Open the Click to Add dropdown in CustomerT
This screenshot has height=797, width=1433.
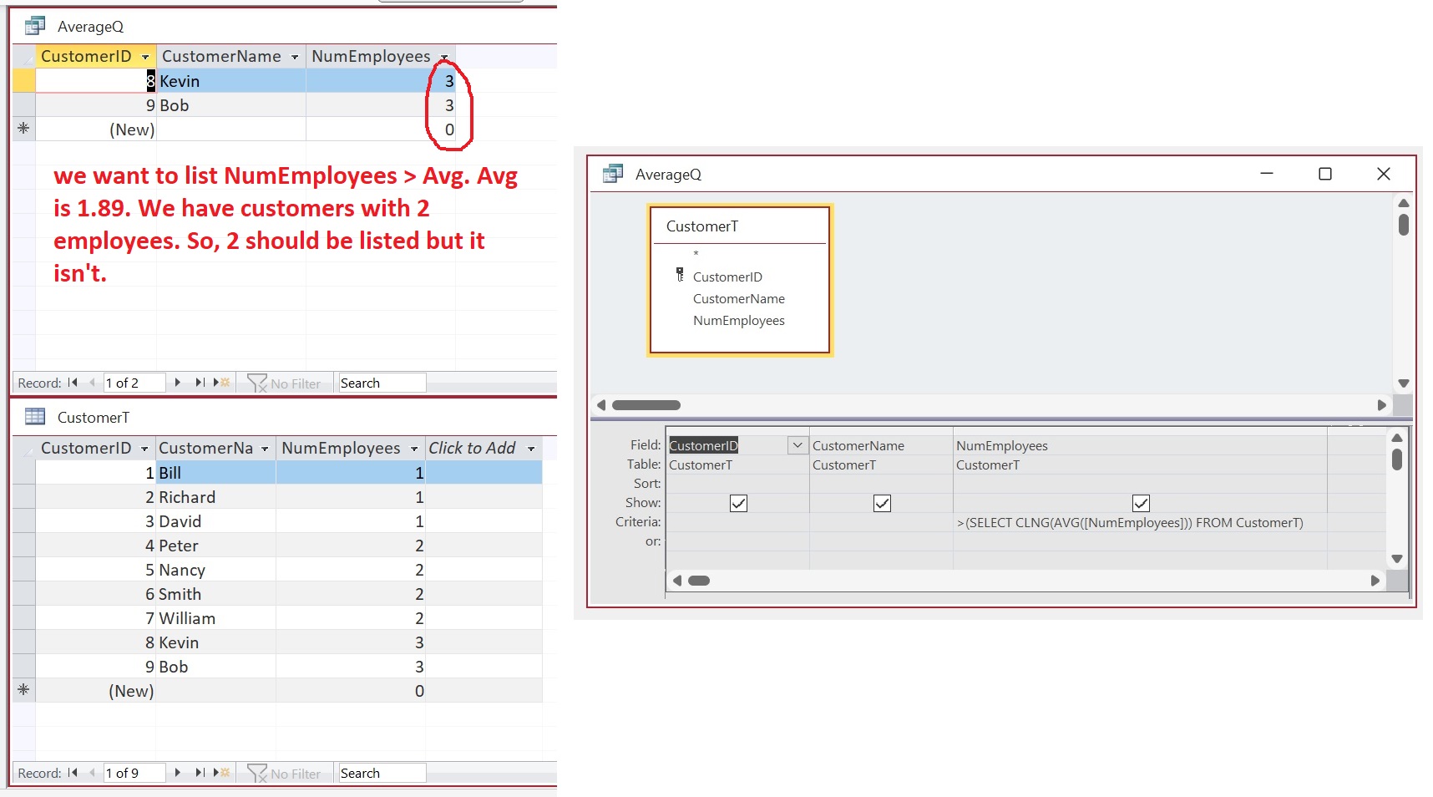[x=531, y=448]
